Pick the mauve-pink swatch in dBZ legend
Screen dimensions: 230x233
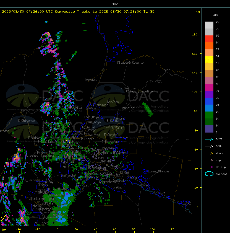point(209,81)
